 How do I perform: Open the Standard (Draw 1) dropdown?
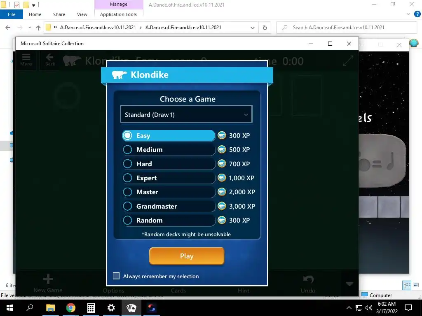(x=186, y=114)
